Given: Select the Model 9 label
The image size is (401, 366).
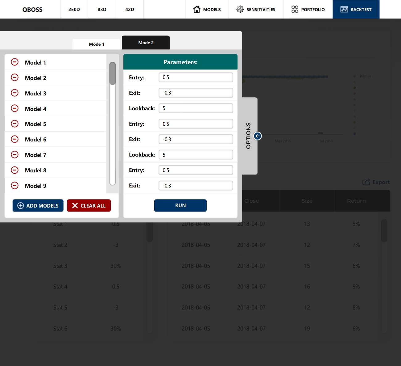Looking at the screenshot, I should pos(35,186).
